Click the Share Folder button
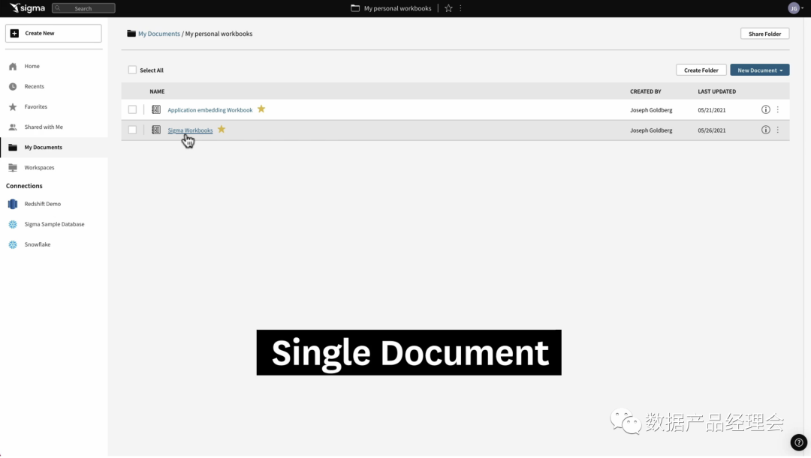Viewport: 811px width, 458px height. click(x=764, y=34)
